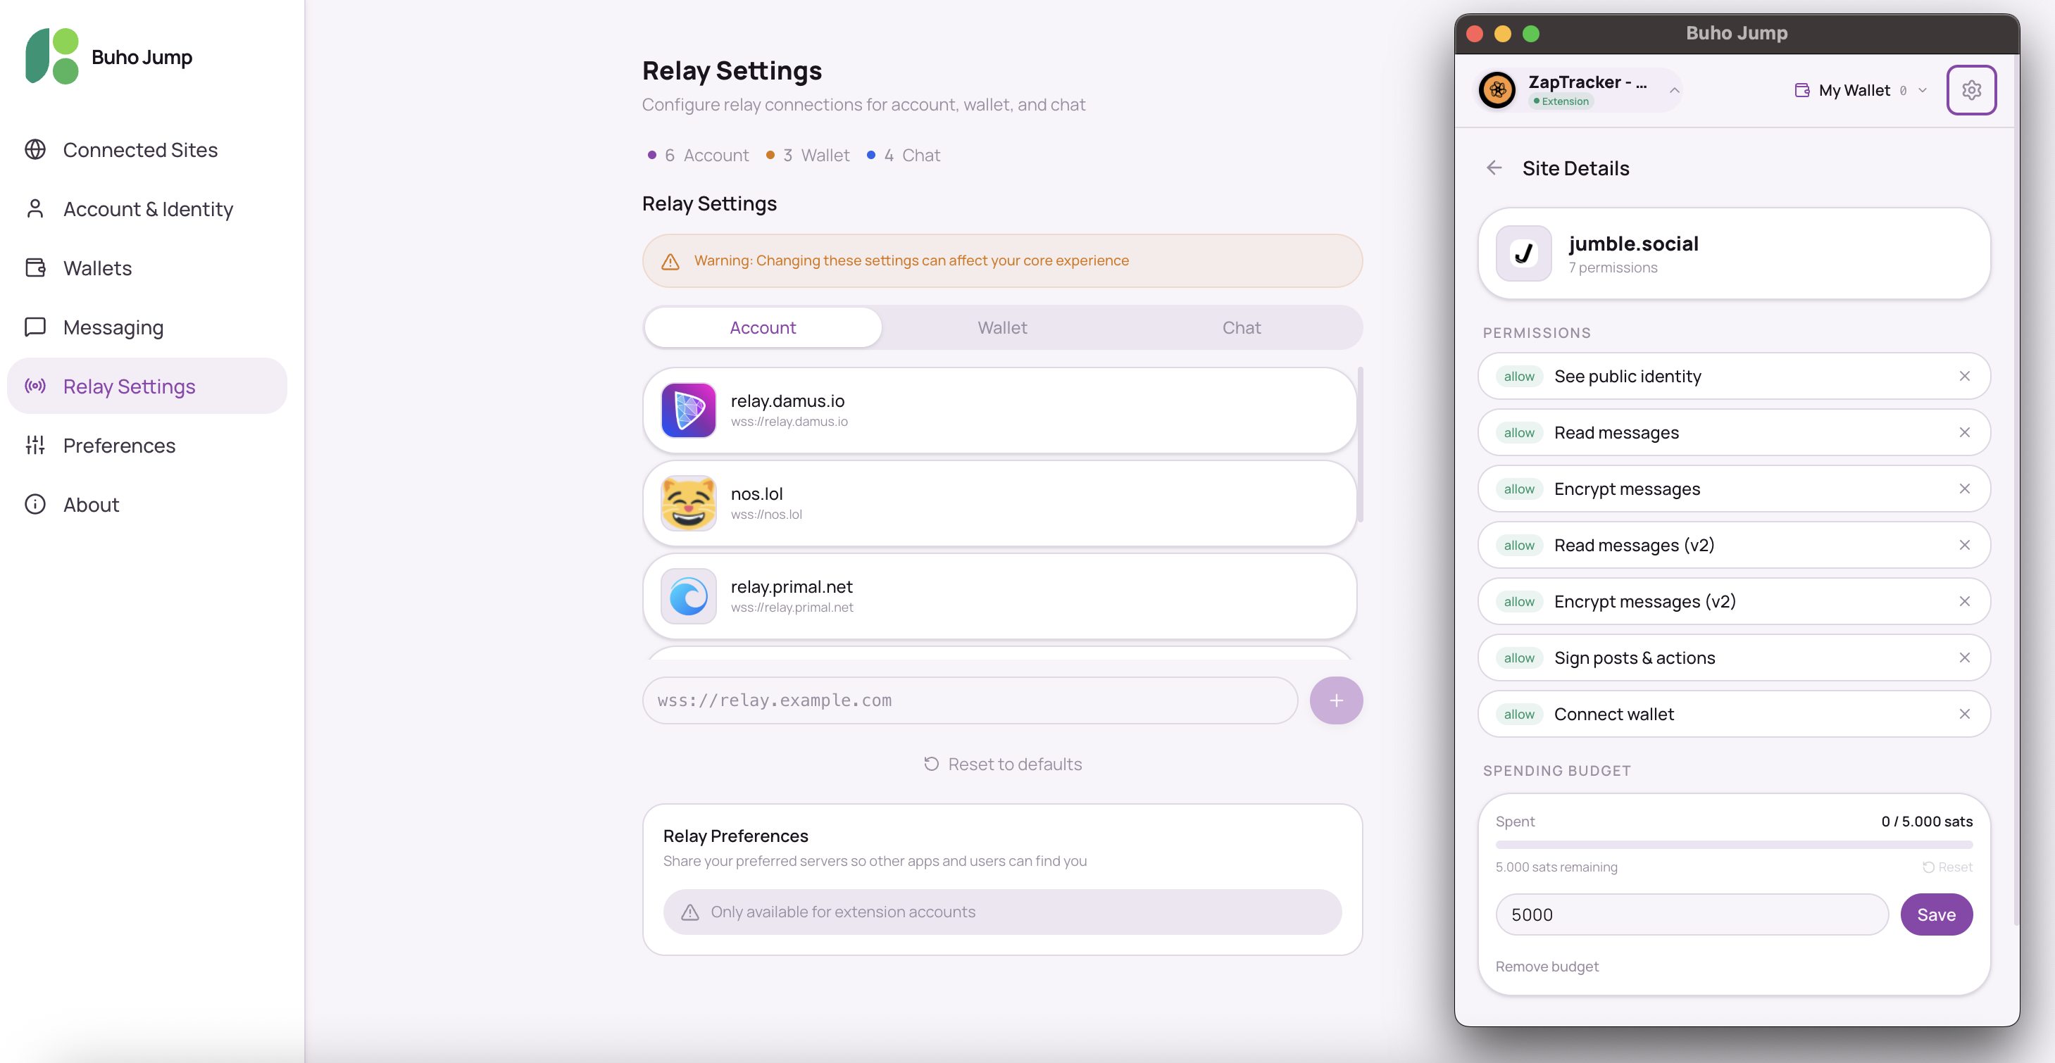Image resolution: width=2055 pixels, height=1063 pixels.
Task: Remove the See public identity permission
Action: pyautogui.click(x=1963, y=377)
